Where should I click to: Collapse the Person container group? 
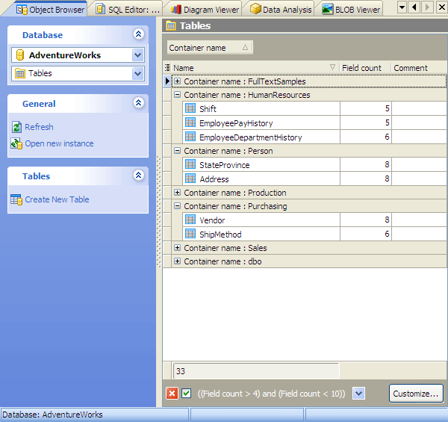pyautogui.click(x=178, y=151)
